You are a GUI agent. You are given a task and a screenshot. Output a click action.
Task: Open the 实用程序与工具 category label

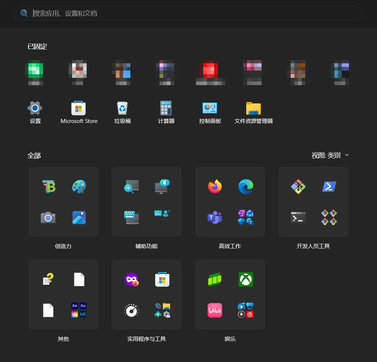(146, 339)
